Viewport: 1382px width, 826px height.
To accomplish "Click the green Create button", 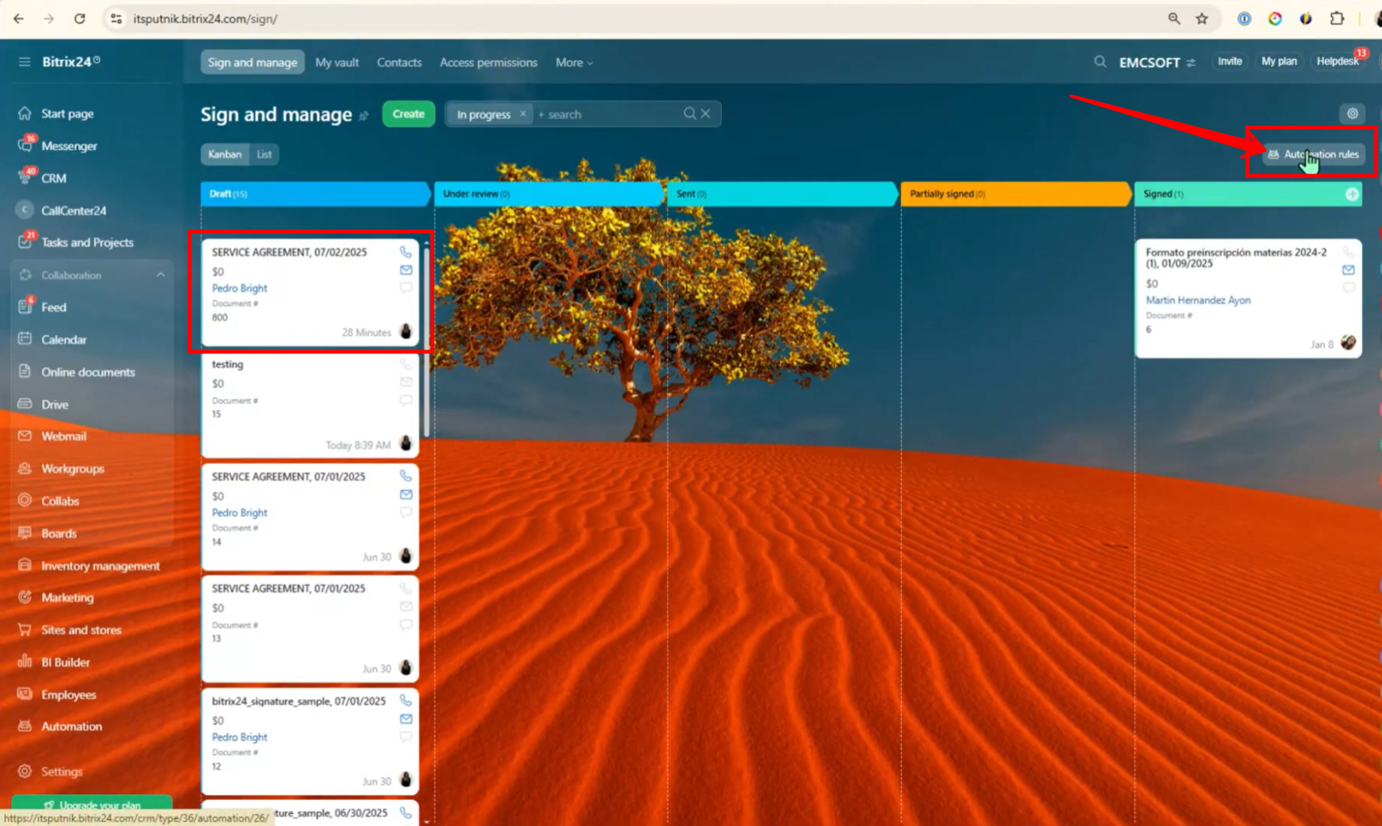I will point(408,114).
